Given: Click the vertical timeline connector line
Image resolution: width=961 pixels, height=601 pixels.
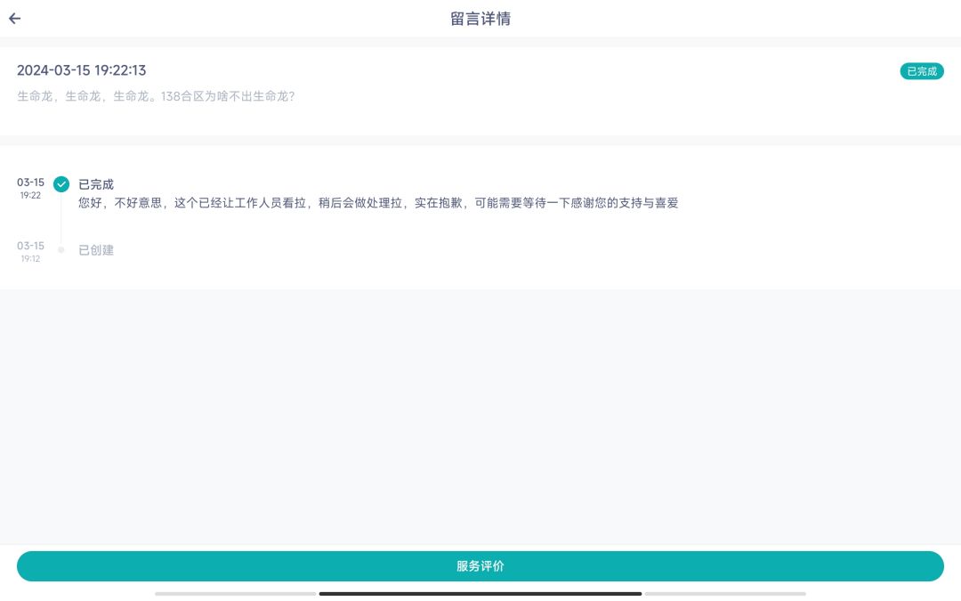Looking at the screenshot, I should point(61,219).
